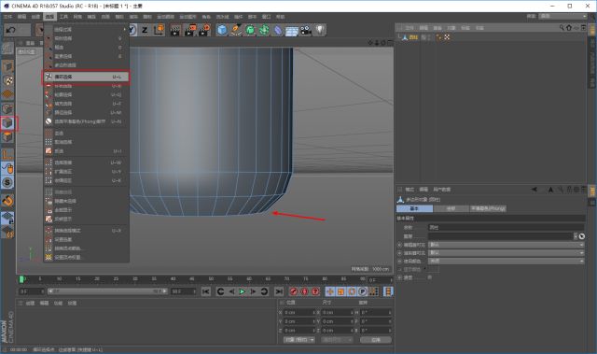Toggle the record active objects red button

[294, 291]
